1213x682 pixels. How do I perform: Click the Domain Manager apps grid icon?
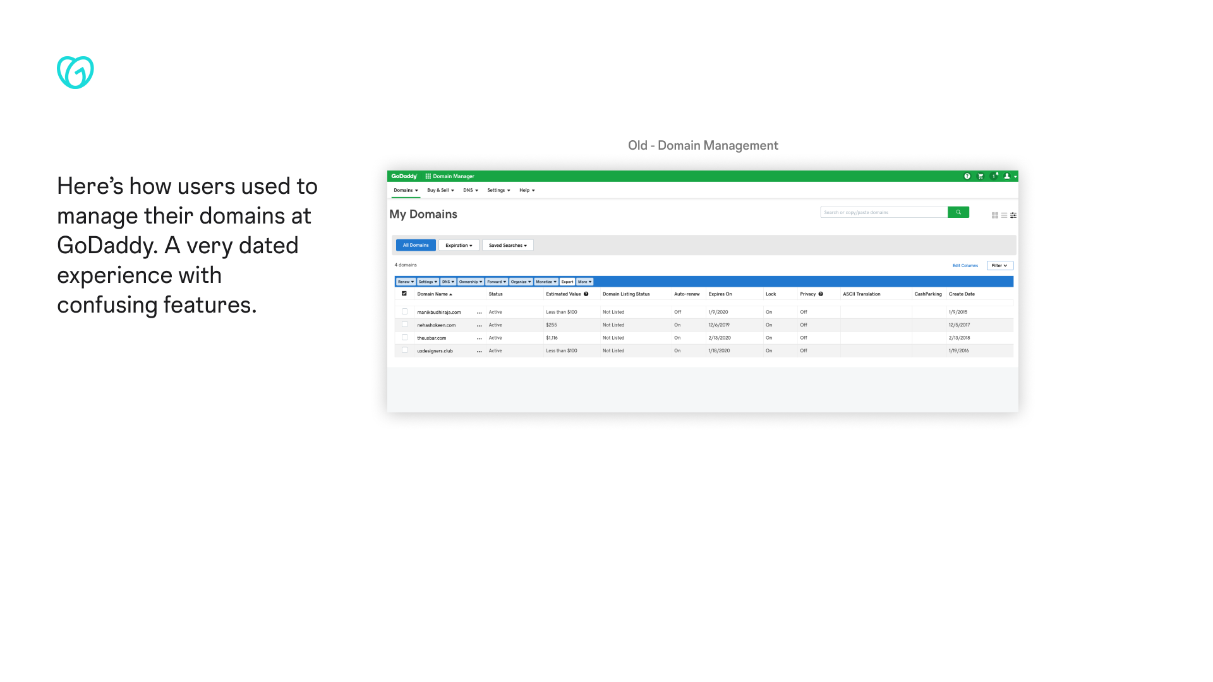click(428, 176)
